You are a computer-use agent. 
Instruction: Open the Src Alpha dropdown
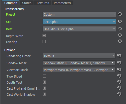click(x=79, y=22)
